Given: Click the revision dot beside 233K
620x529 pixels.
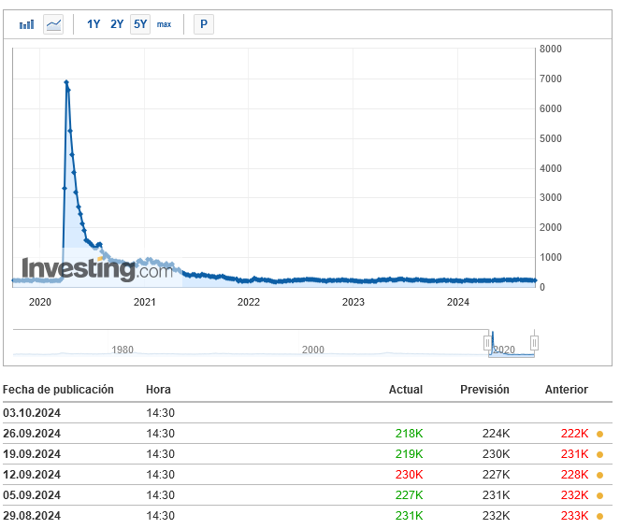Looking at the screenshot, I should [x=599, y=516].
